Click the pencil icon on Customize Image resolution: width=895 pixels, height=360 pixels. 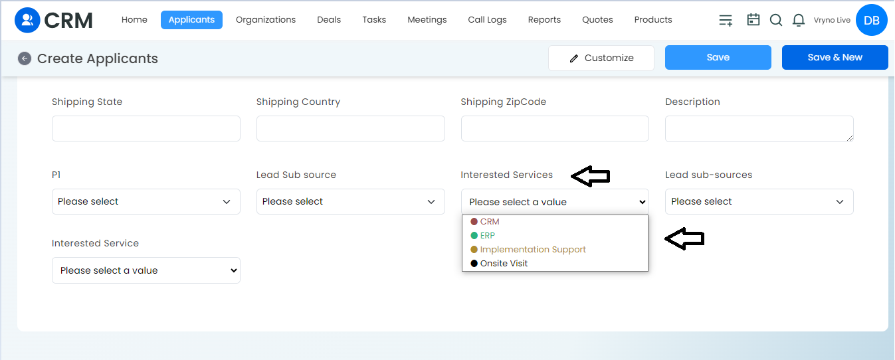[x=574, y=58]
